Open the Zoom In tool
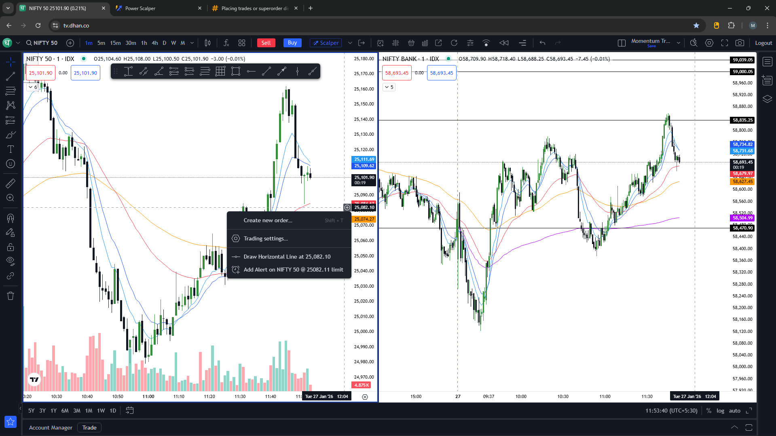The width and height of the screenshot is (776, 436). click(11, 198)
